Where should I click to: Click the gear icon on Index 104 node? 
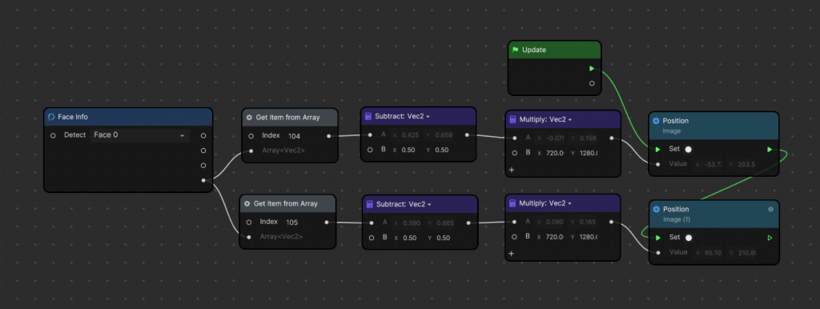click(249, 118)
